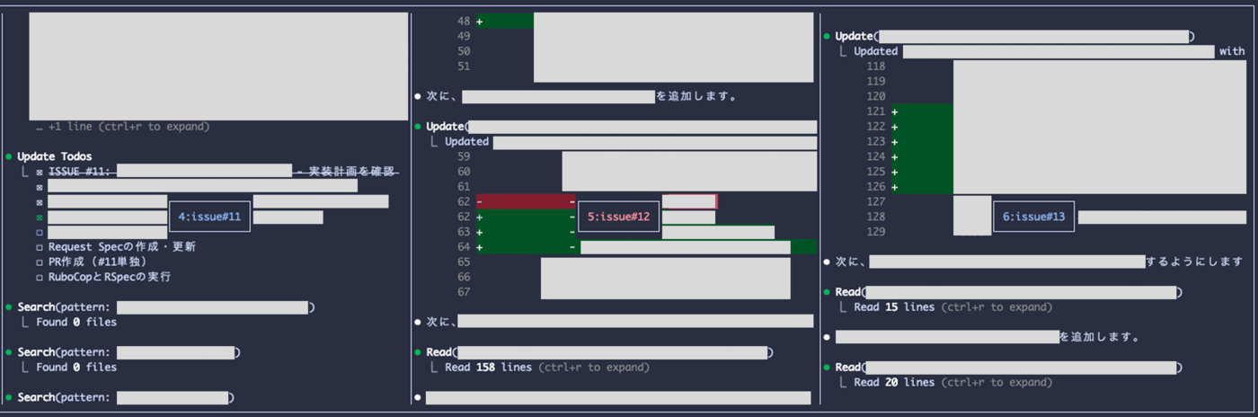Click diff line number 51
This screenshot has height=417, width=1258.
[x=464, y=66]
